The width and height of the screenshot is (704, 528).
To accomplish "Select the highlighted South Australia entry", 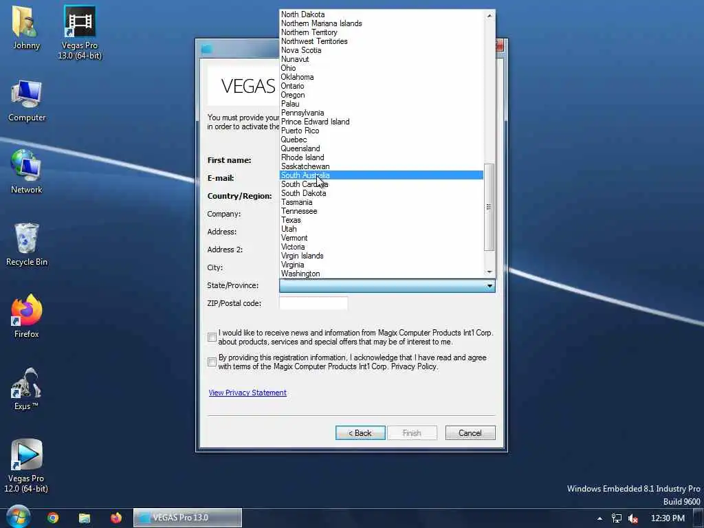I will pyautogui.click(x=381, y=175).
